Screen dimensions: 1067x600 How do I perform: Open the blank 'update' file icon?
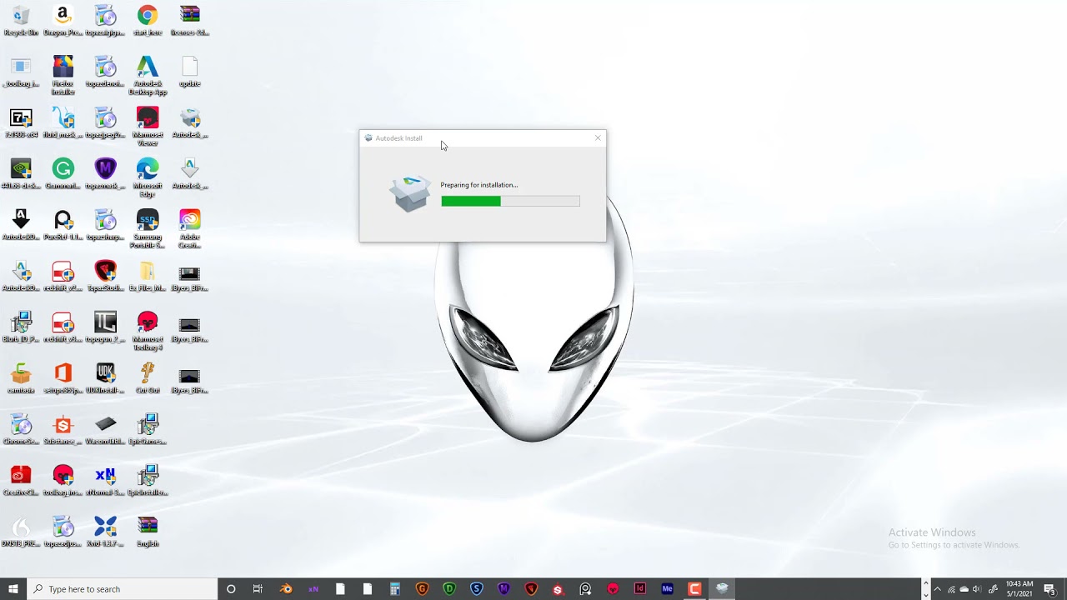[190, 71]
